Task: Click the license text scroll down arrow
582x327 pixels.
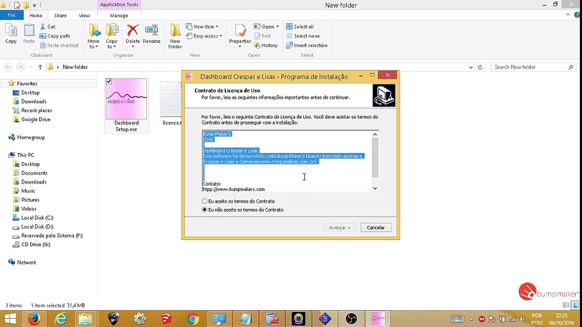Action: (x=375, y=188)
